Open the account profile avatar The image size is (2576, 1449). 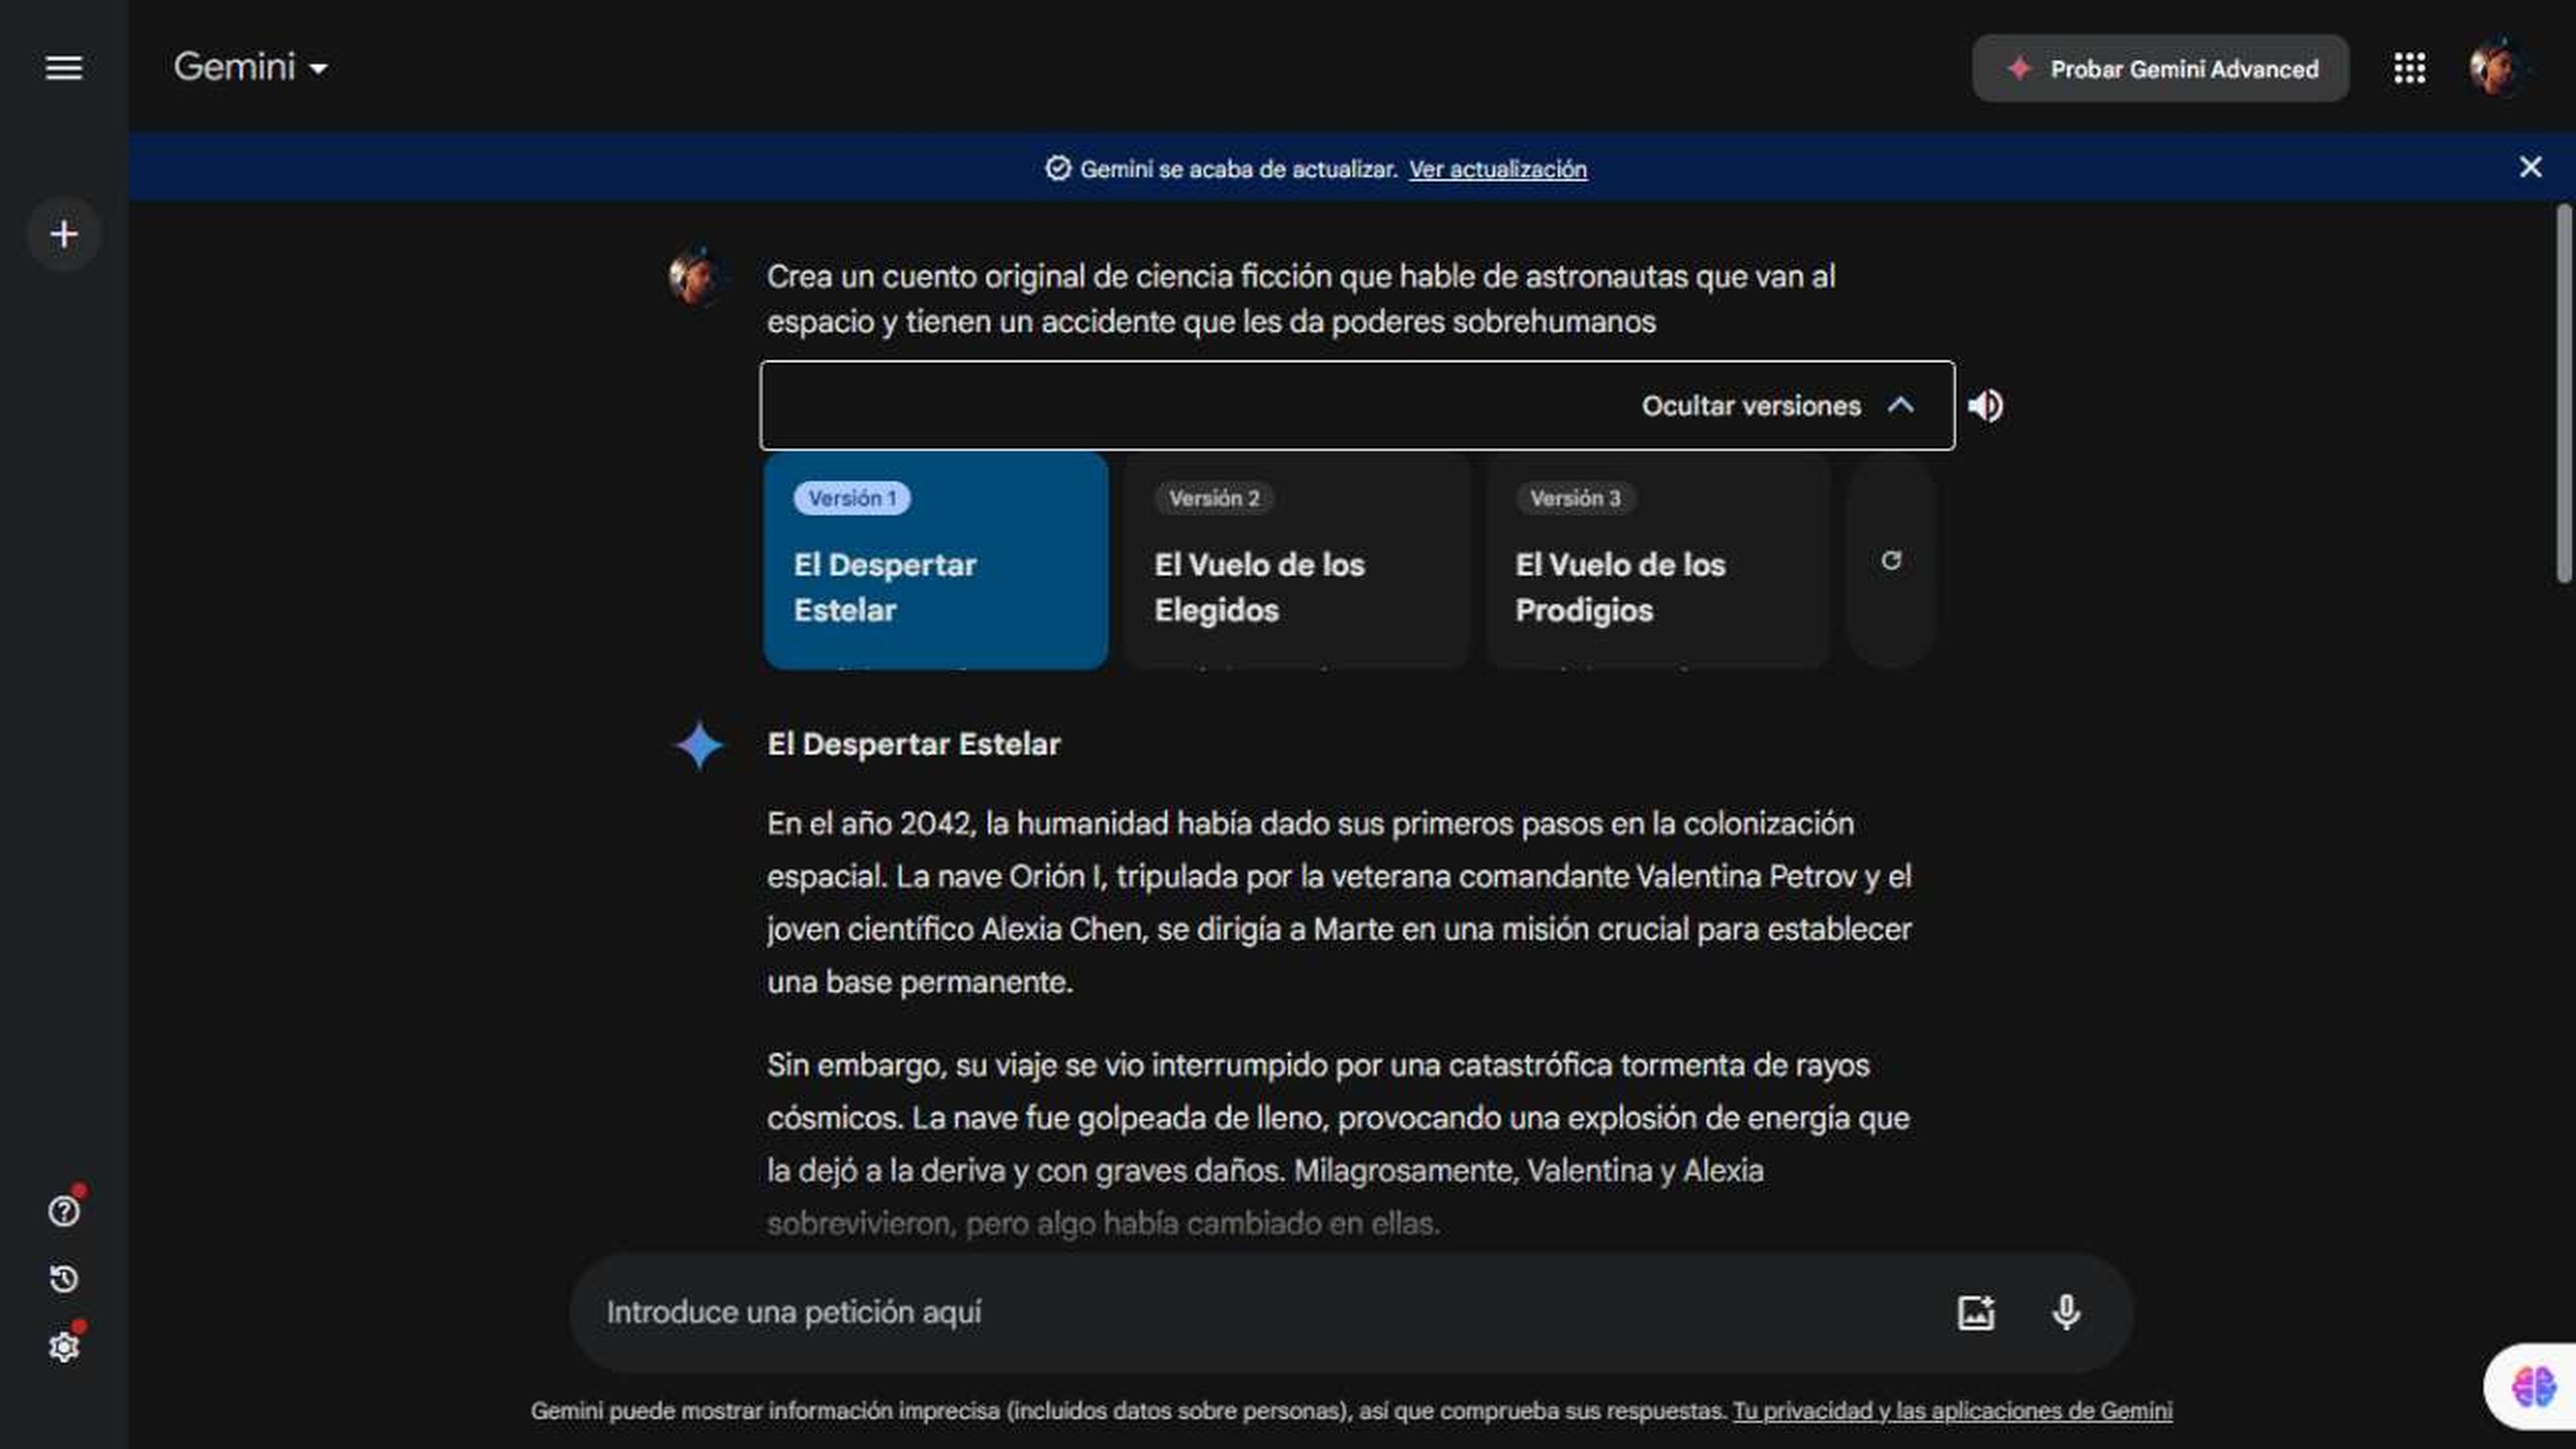(2497, 68)
